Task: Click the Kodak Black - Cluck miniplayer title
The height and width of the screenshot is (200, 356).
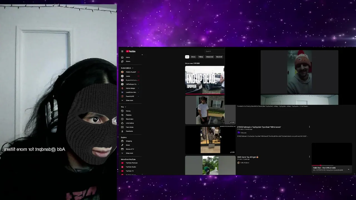Action: coord(324,168)
